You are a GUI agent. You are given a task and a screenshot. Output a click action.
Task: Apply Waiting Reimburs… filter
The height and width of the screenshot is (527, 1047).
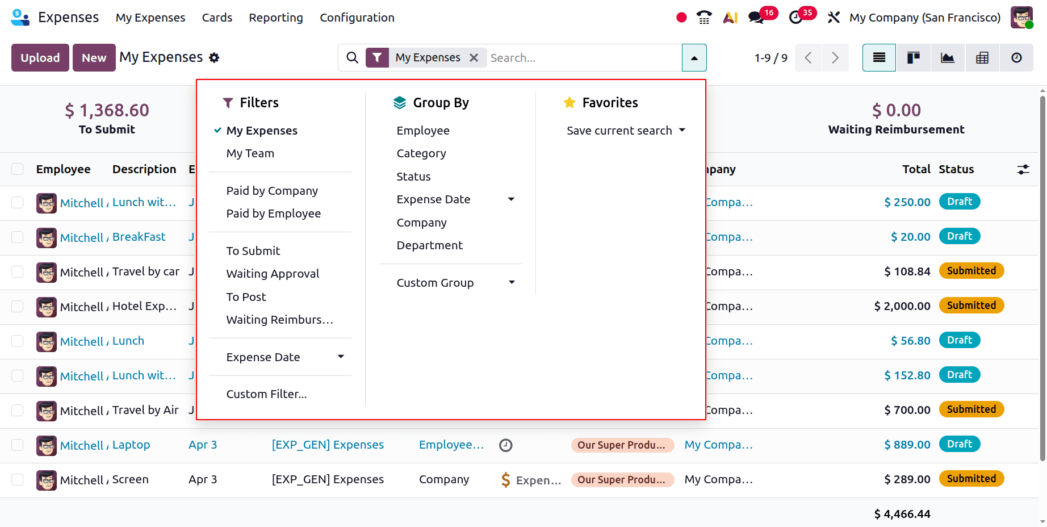pyautogui.click(x=280, y=320)
